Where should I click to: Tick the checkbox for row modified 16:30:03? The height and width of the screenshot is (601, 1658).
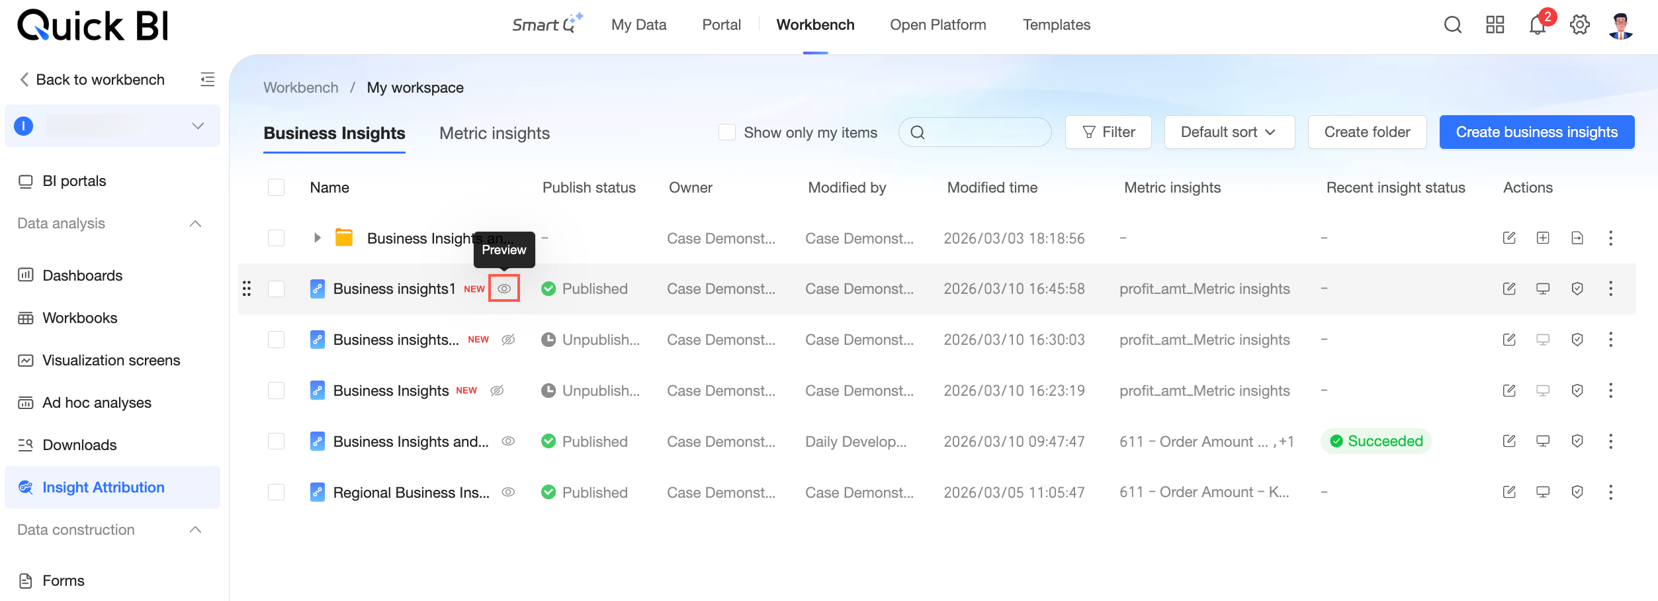click(276, 340)
